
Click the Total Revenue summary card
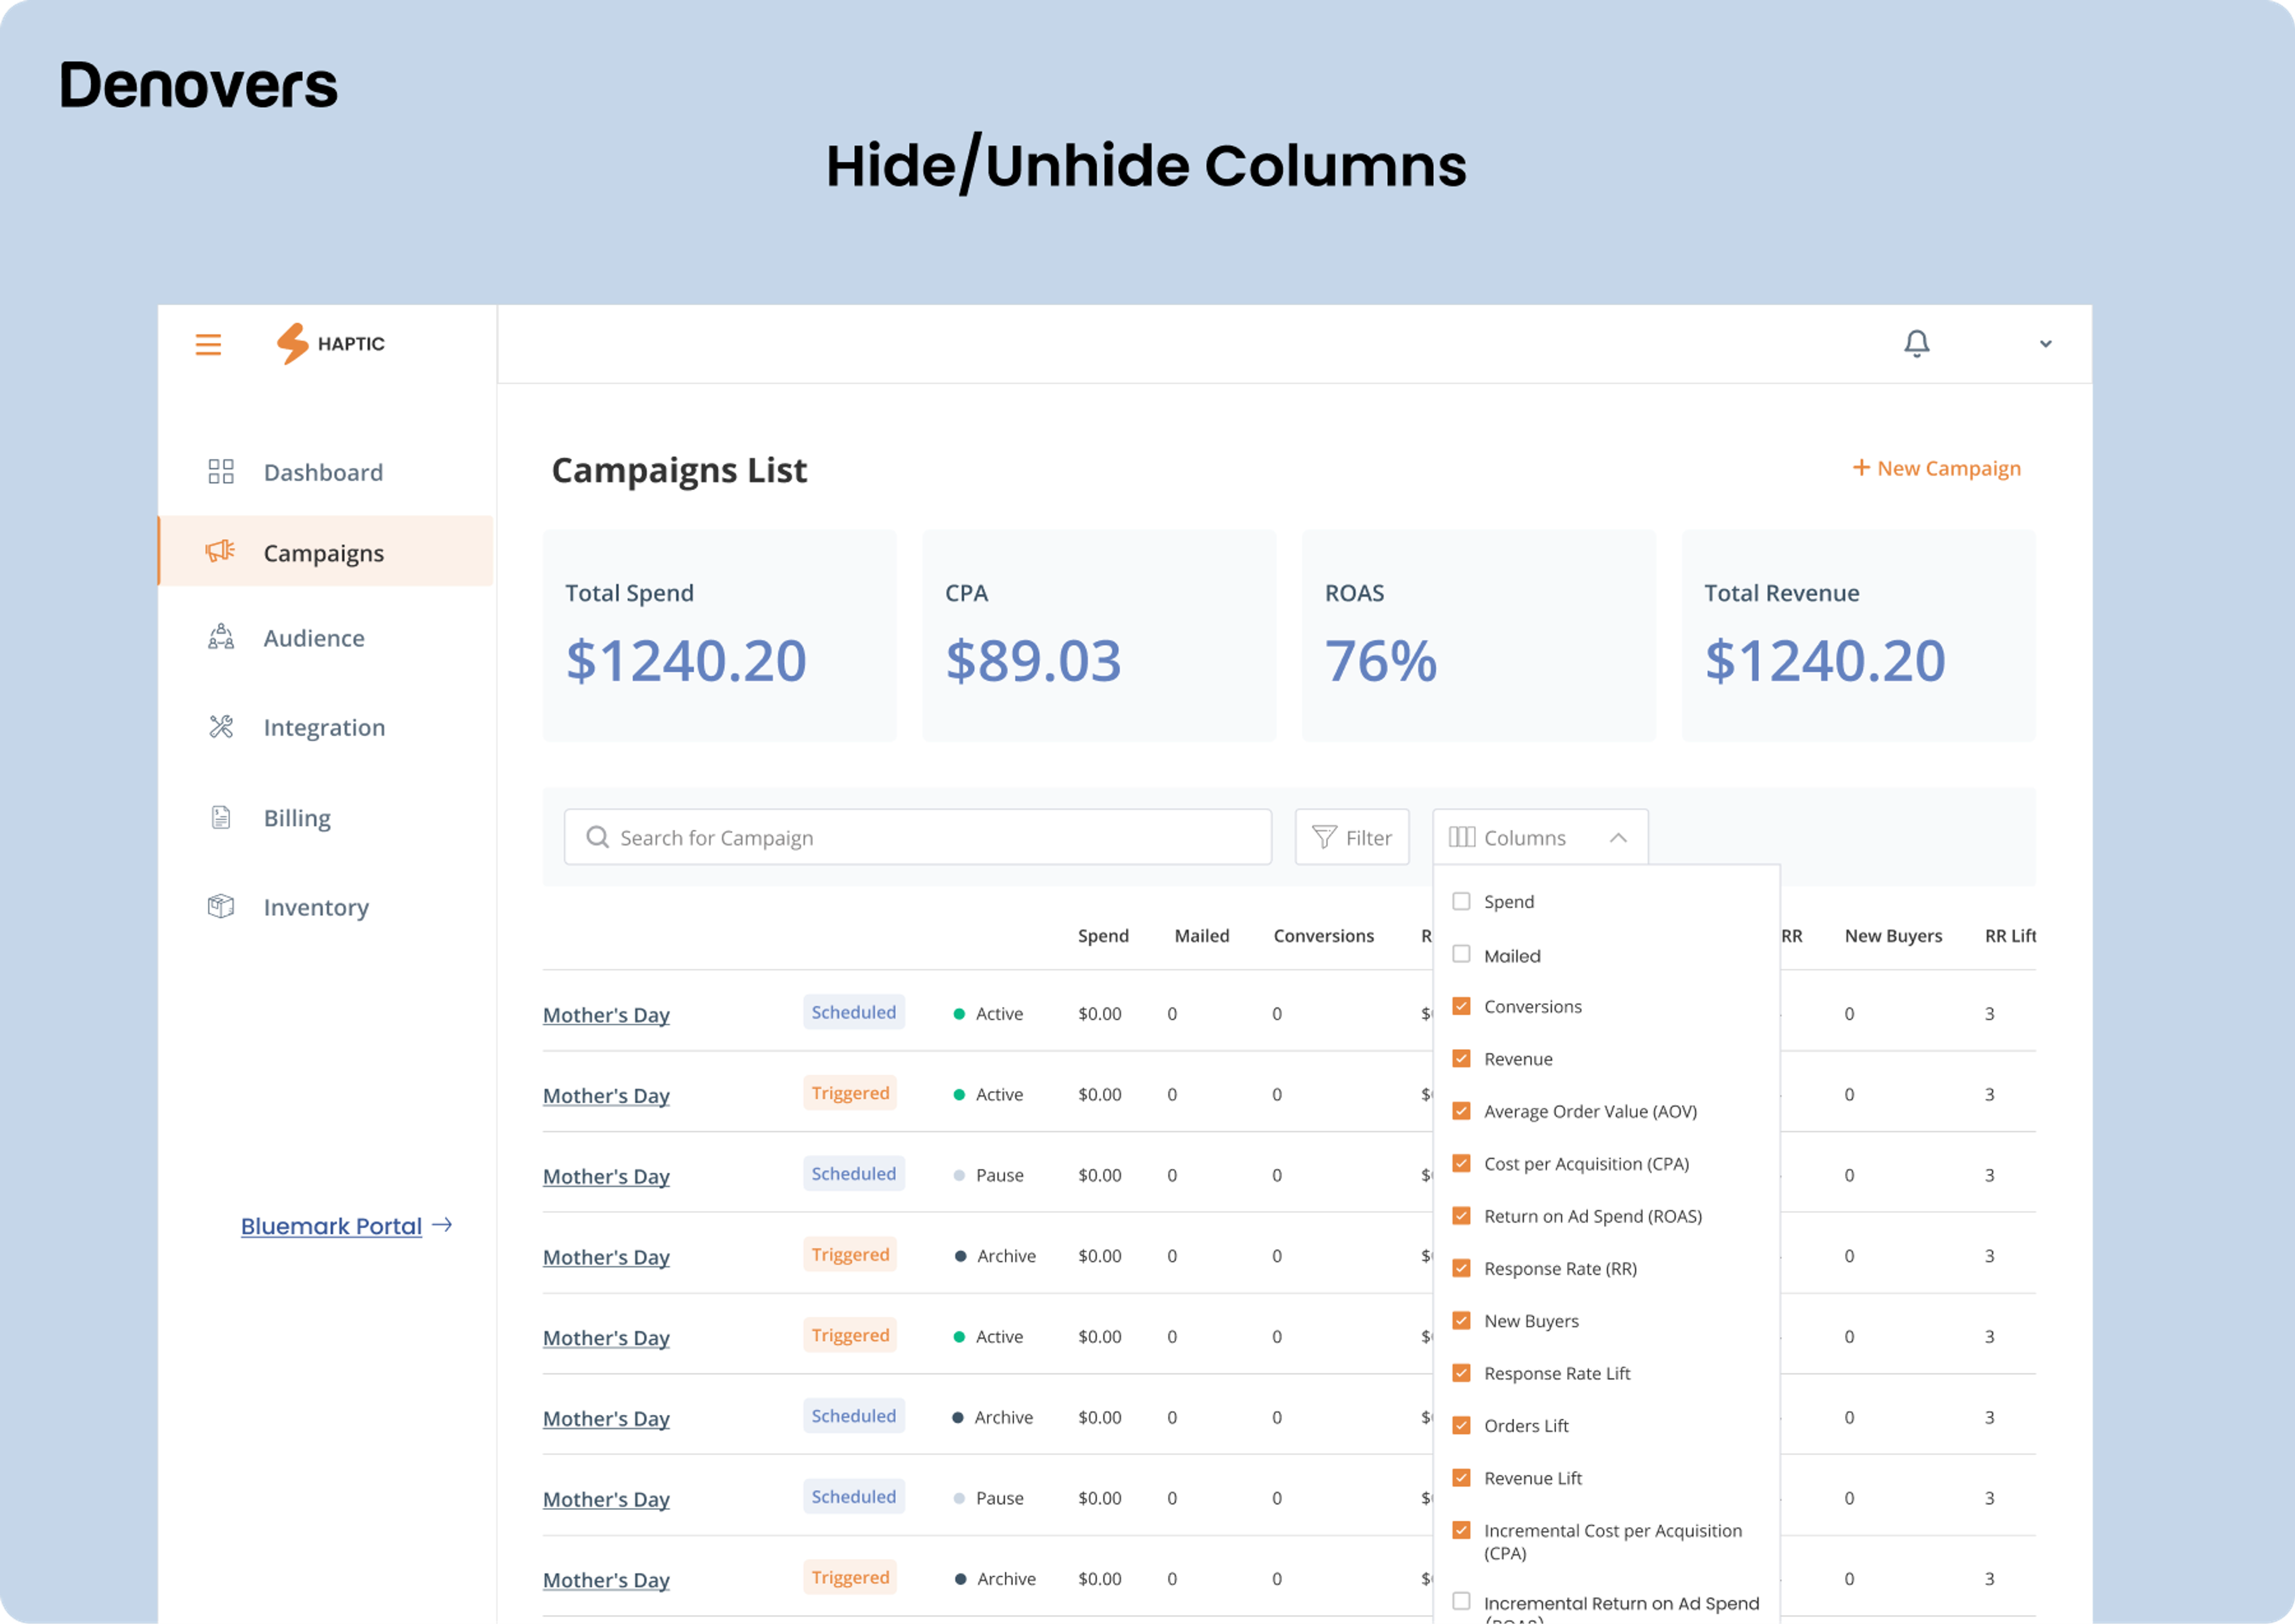tap(1858, 636)
